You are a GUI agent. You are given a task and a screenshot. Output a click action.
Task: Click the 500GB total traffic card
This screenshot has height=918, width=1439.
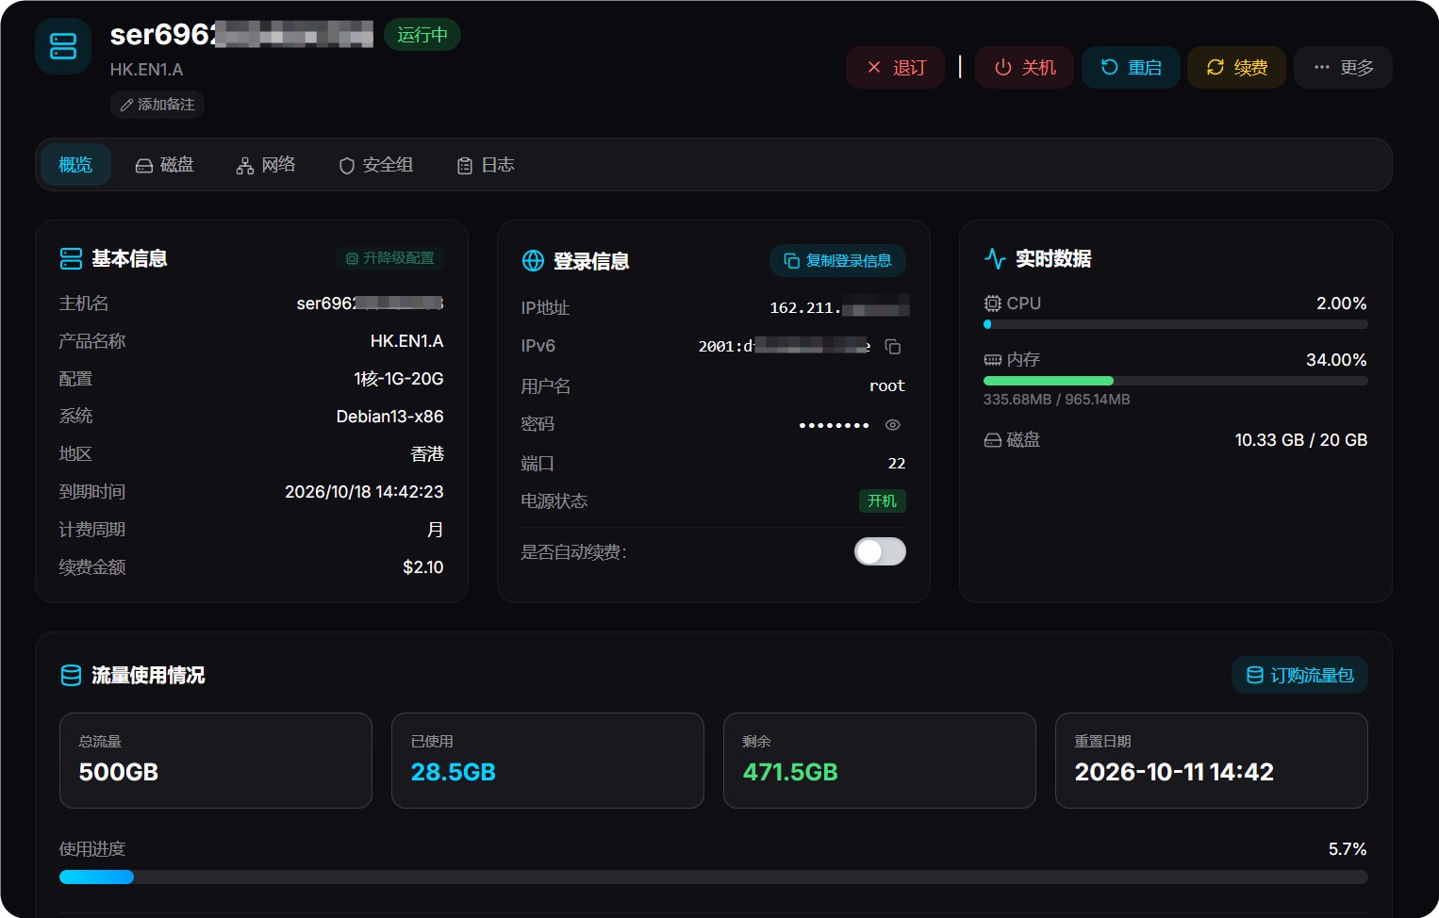(216, 761)
